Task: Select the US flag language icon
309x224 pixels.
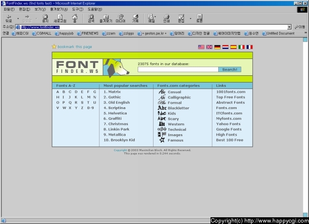Action: (x=201, y=47)
